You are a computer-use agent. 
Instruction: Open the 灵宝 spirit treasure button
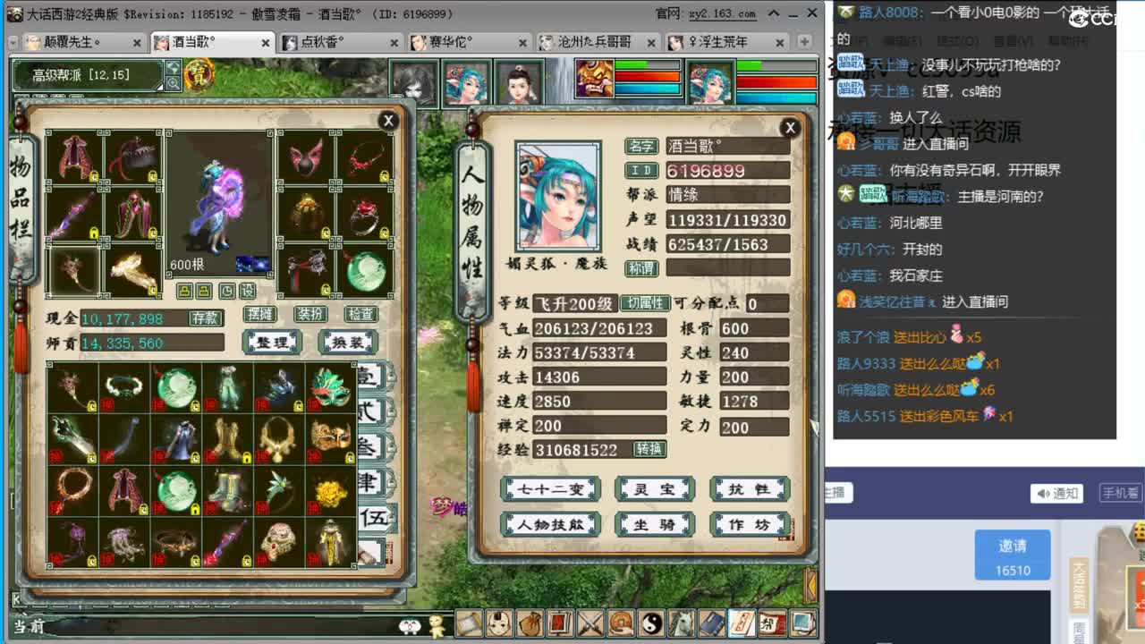click(655, 489)
